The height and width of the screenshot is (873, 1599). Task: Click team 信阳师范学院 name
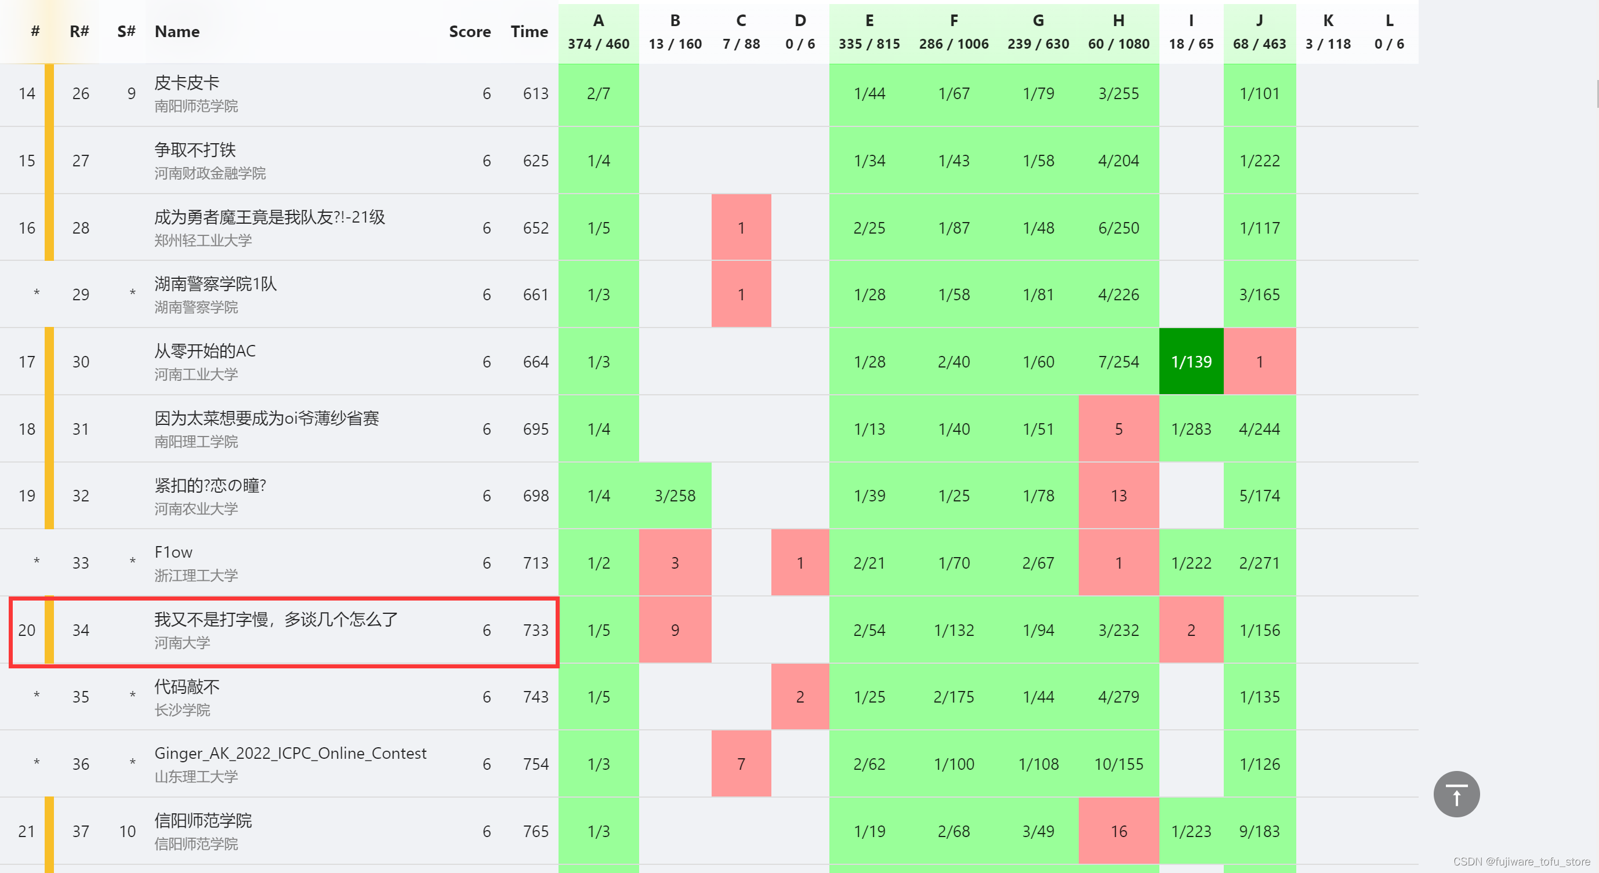203,820
